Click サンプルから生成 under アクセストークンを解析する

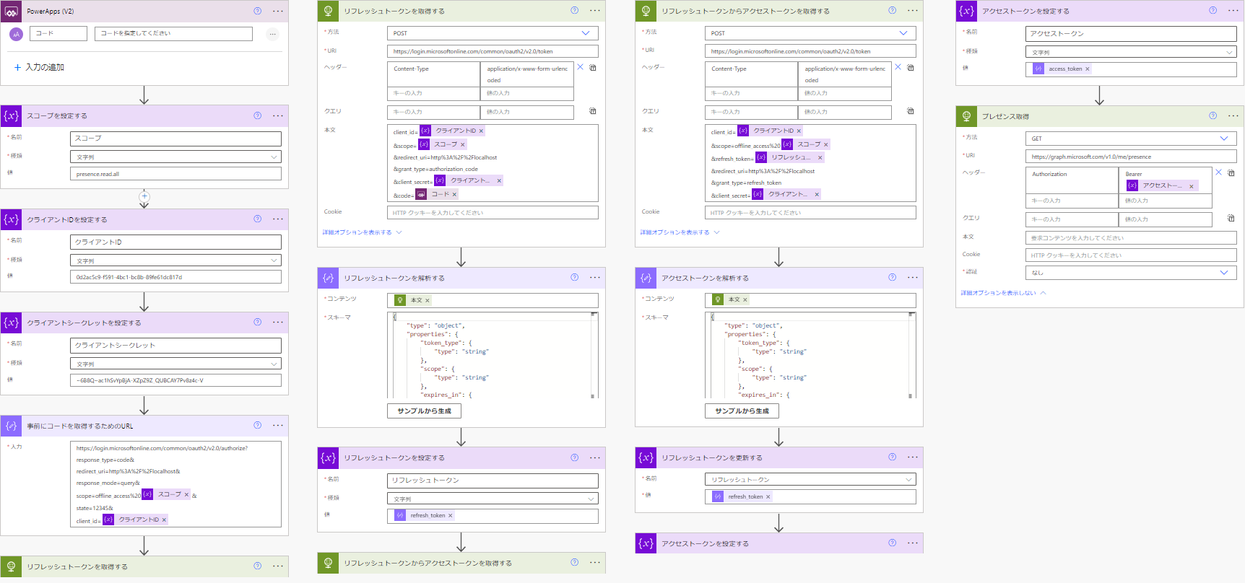pyautogui.click(x=742, y=411)
